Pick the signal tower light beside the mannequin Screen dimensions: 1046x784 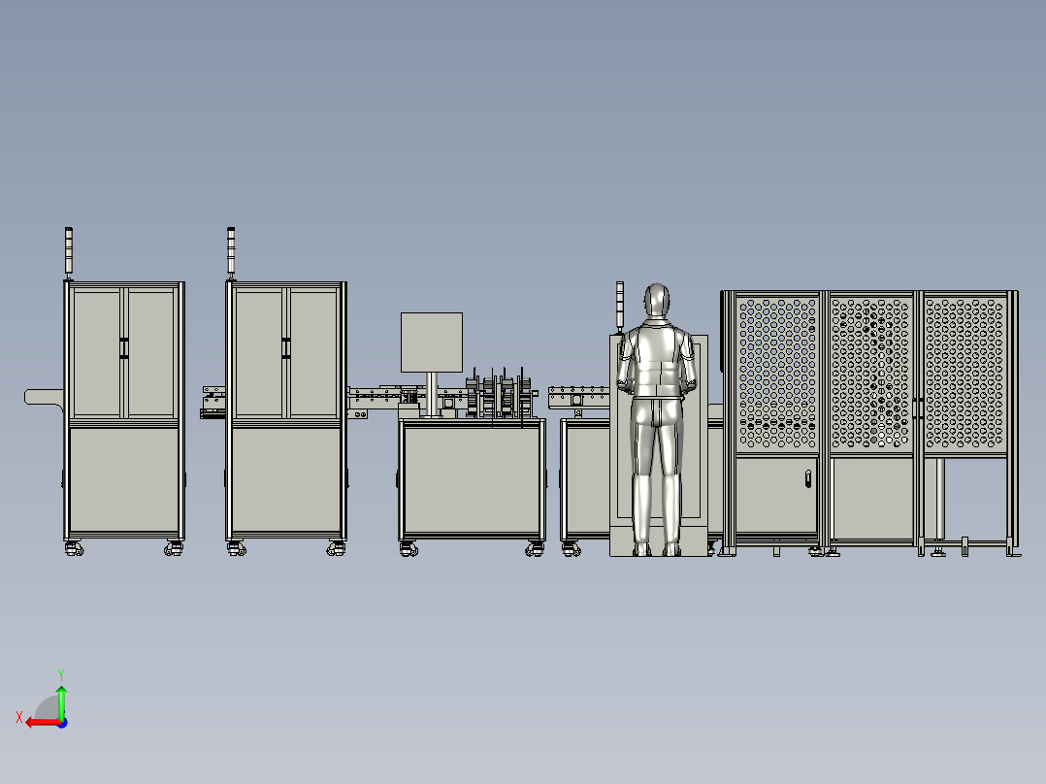pos(620,307)
